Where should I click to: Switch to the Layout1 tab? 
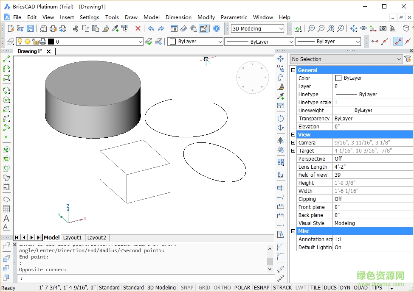click(x=73, y=238)
